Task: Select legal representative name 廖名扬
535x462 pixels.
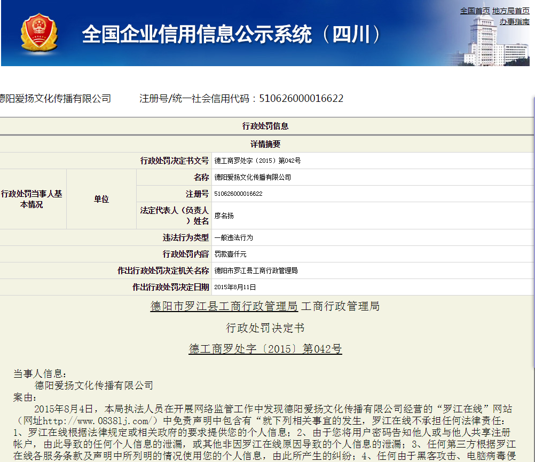Action: (224, 216)
